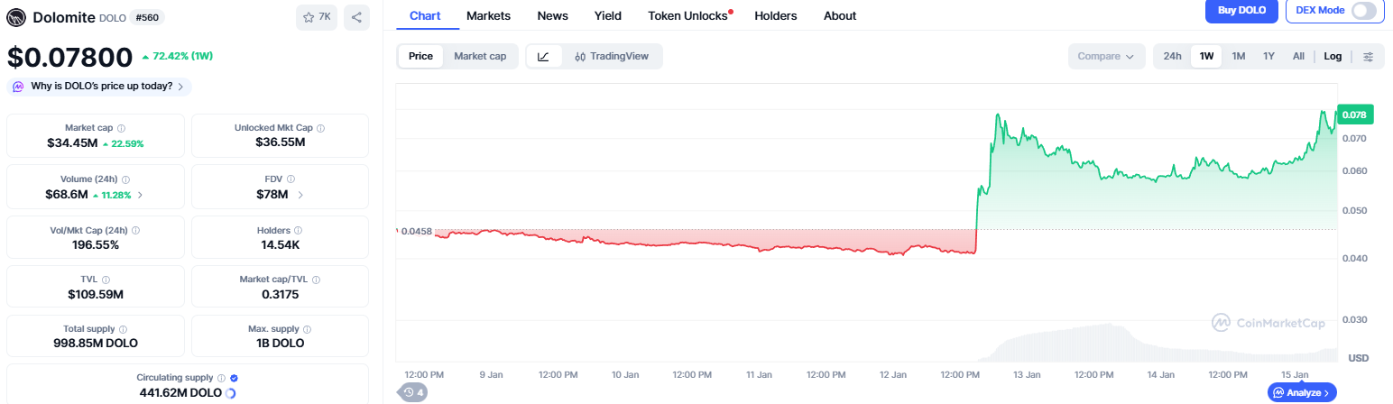
Task: Toggle Log scale on chart
Action: [x=1333, y=56]
